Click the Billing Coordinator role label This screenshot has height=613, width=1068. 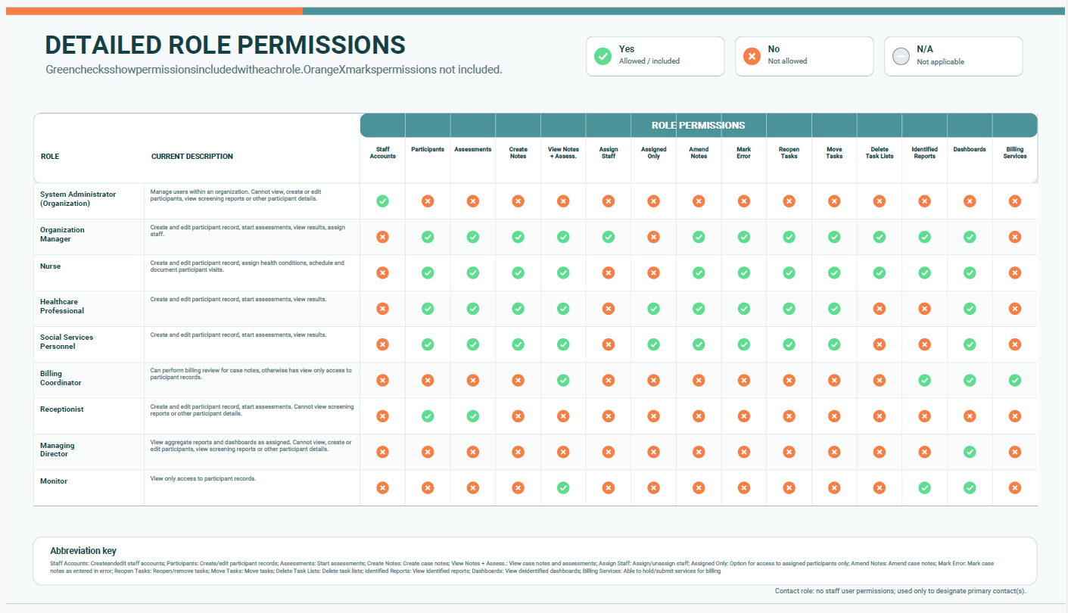[61, 378]
